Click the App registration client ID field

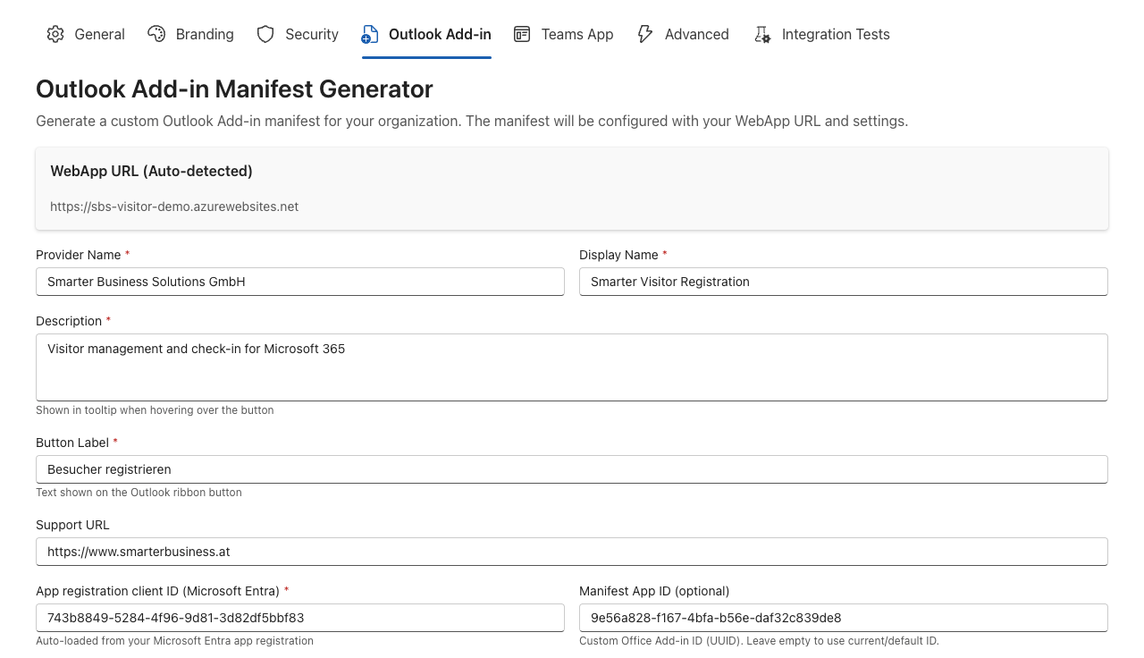pyautogui.click(x=300, y=618)
